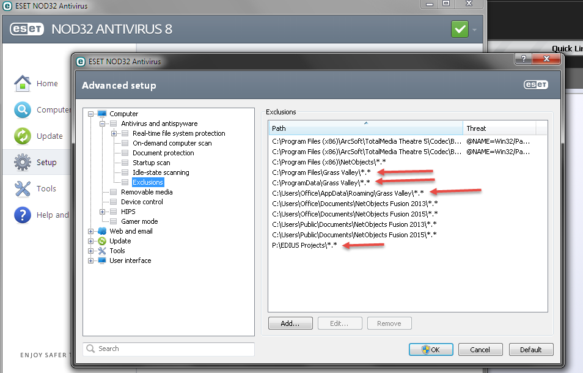The image size is (583, 373).
Task: Click the green Update arrows icon in sidebar
Action: tap(23, 136)
